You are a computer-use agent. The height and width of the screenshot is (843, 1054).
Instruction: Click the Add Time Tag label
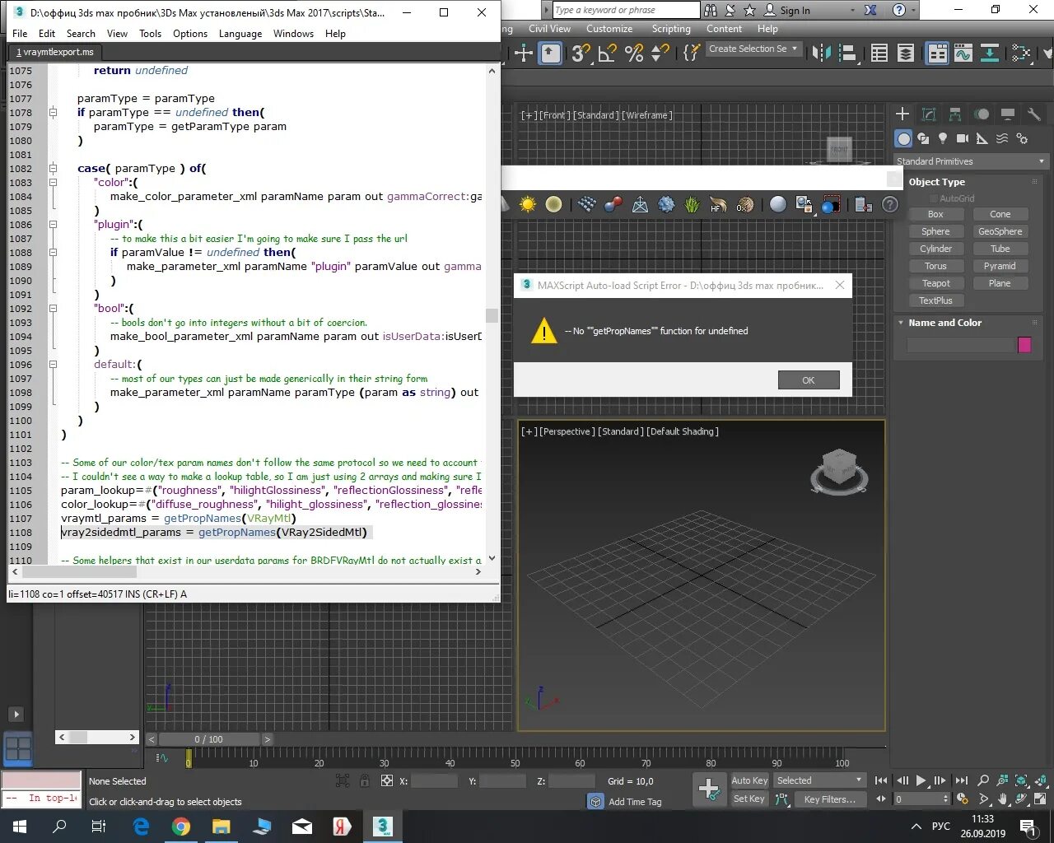[635, 802]
